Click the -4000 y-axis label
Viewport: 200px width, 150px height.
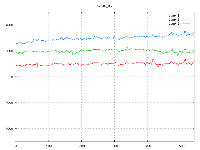(x=8, y=129)
